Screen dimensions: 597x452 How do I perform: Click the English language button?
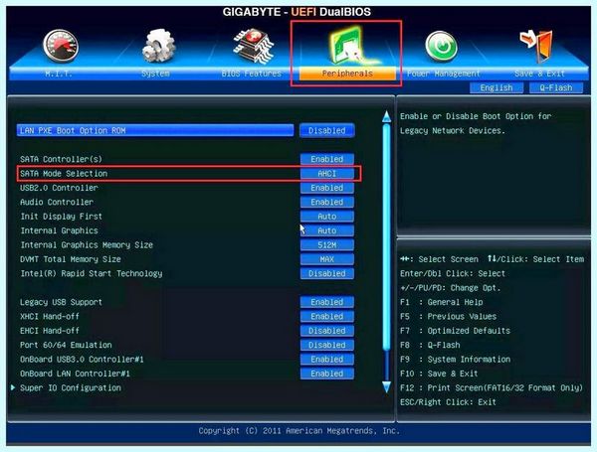(x=497, y=87)
